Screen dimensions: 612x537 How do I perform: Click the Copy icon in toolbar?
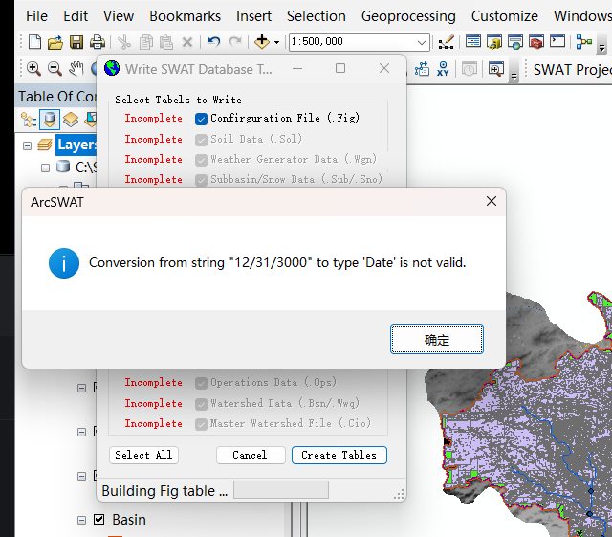point(146,42)
